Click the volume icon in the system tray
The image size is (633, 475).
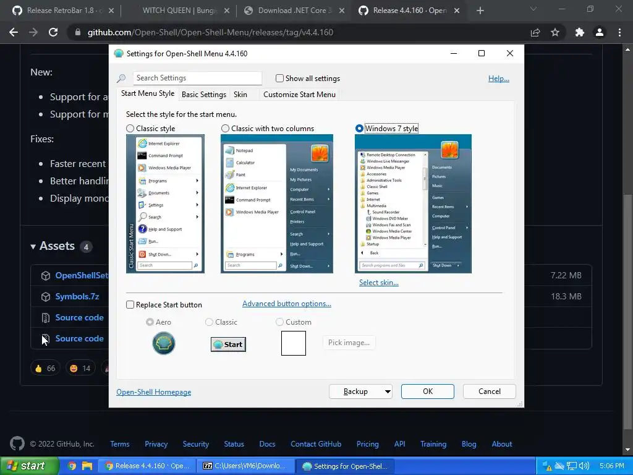584,466
